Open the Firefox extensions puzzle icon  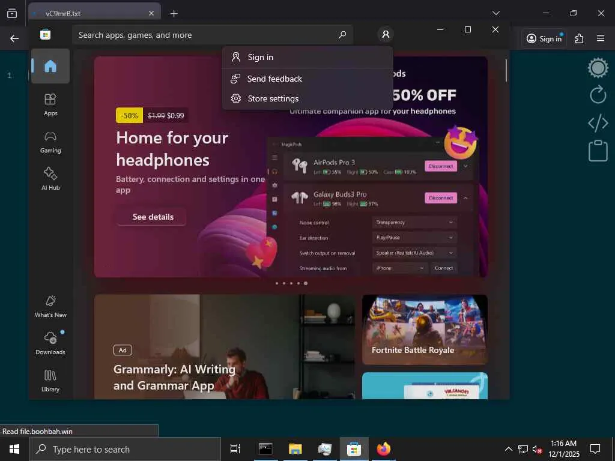580,38
